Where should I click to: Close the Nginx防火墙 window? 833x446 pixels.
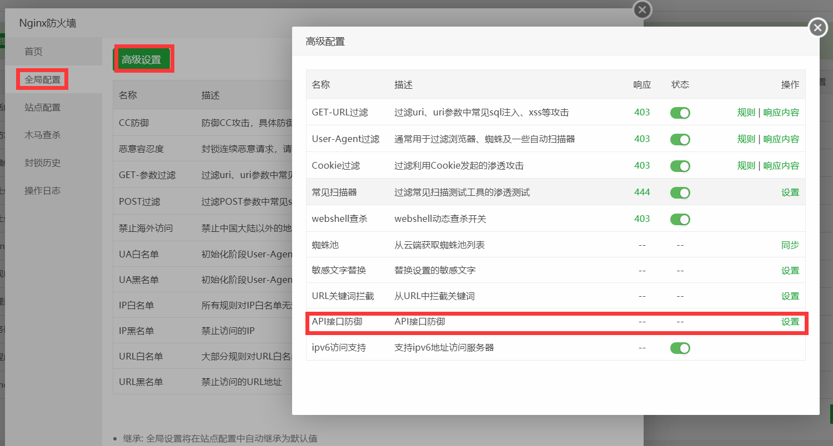click(642, 10)
